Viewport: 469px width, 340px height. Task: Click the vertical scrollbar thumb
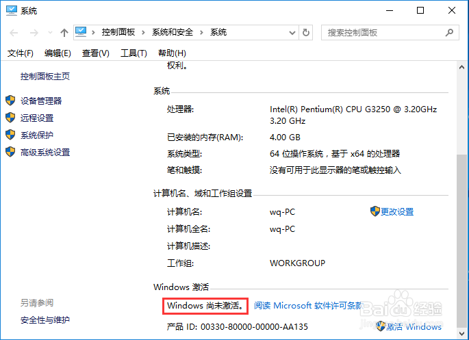tap(461, 241)
